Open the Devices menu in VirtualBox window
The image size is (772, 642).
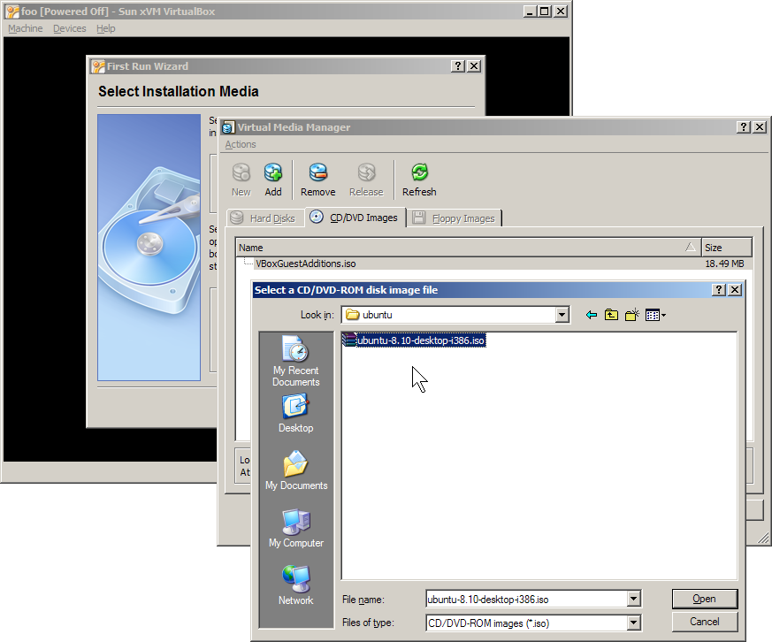tap(70, 28)
